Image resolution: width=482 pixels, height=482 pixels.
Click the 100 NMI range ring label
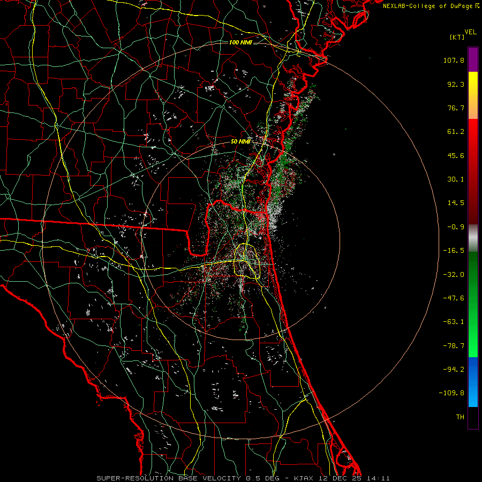click(240, 42)
